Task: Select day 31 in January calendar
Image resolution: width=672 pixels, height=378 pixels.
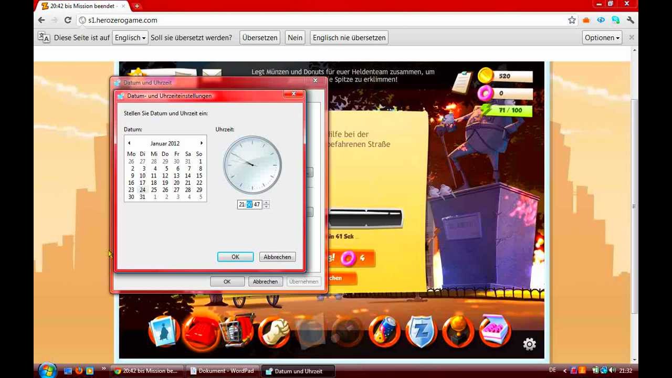Action: tap(142, 197)
